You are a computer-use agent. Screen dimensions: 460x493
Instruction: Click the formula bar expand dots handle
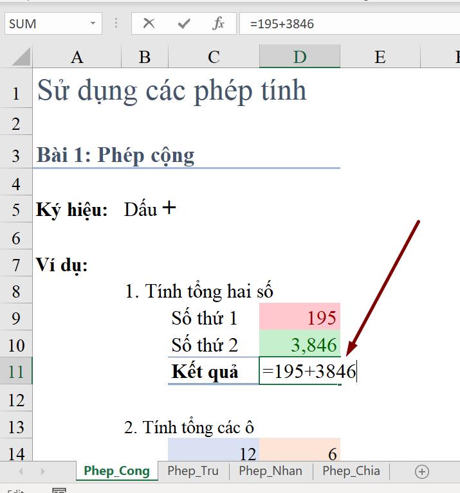[116, 23]
